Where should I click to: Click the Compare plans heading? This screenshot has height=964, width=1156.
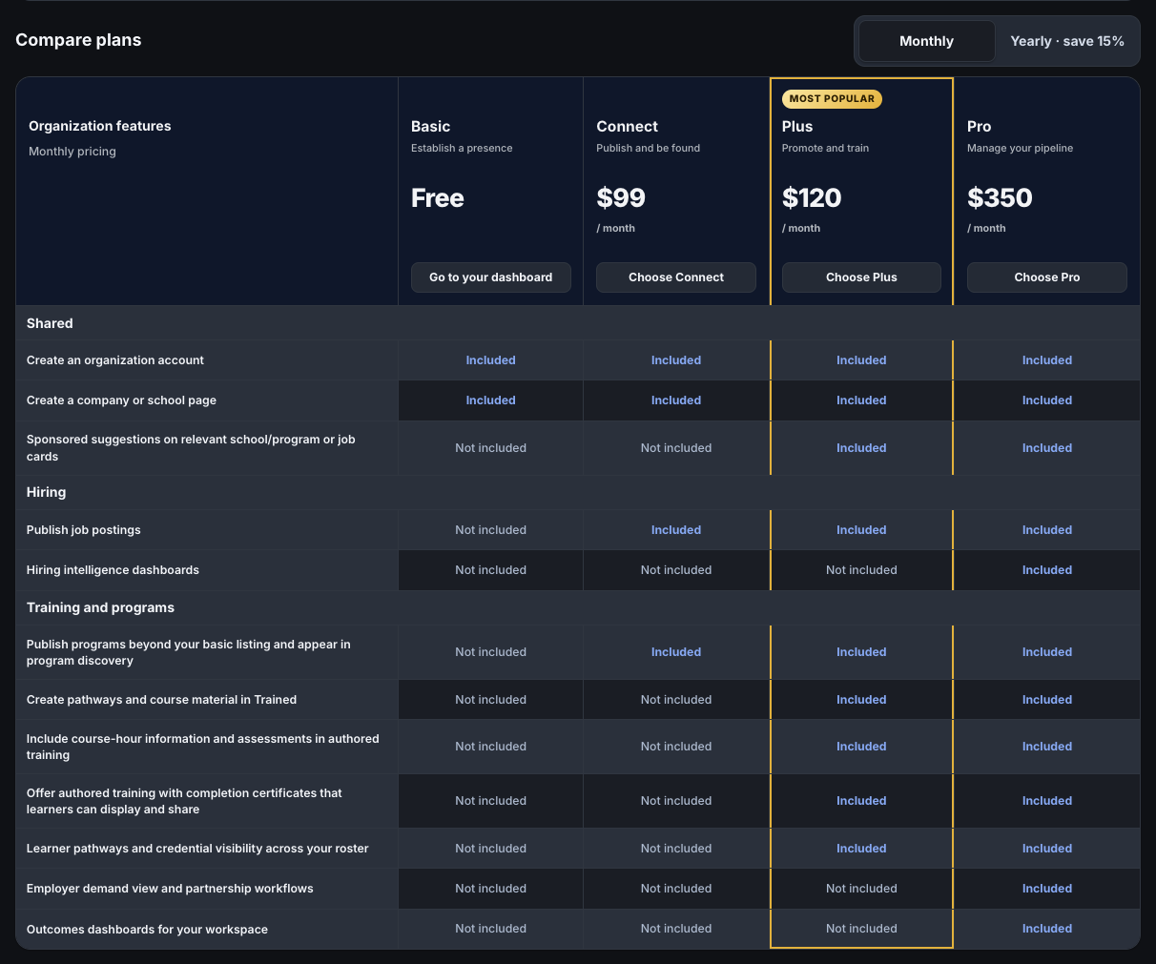point(78,40)
